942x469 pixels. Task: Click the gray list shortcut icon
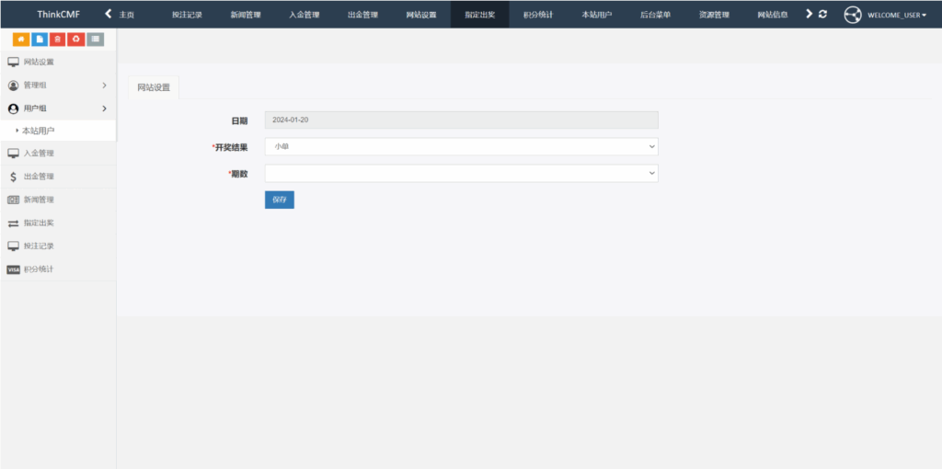pos(95,39)
